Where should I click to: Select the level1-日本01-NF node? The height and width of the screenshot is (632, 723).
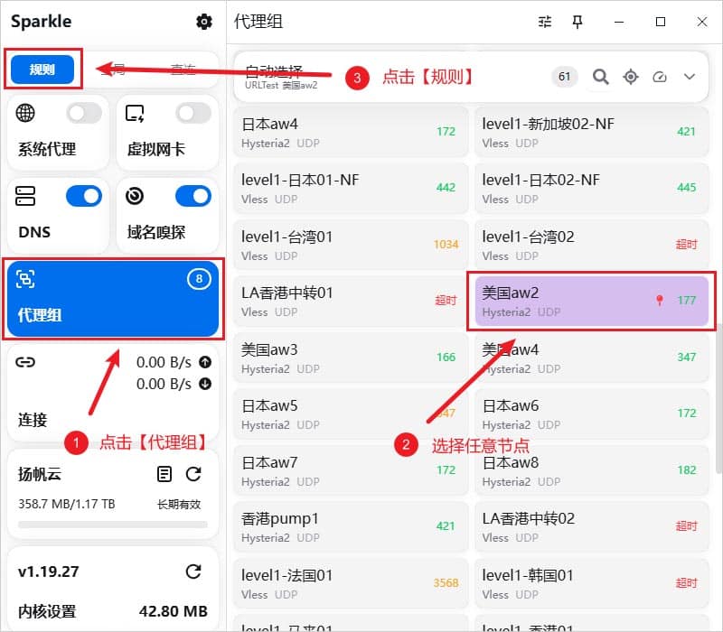pos(351,189)
